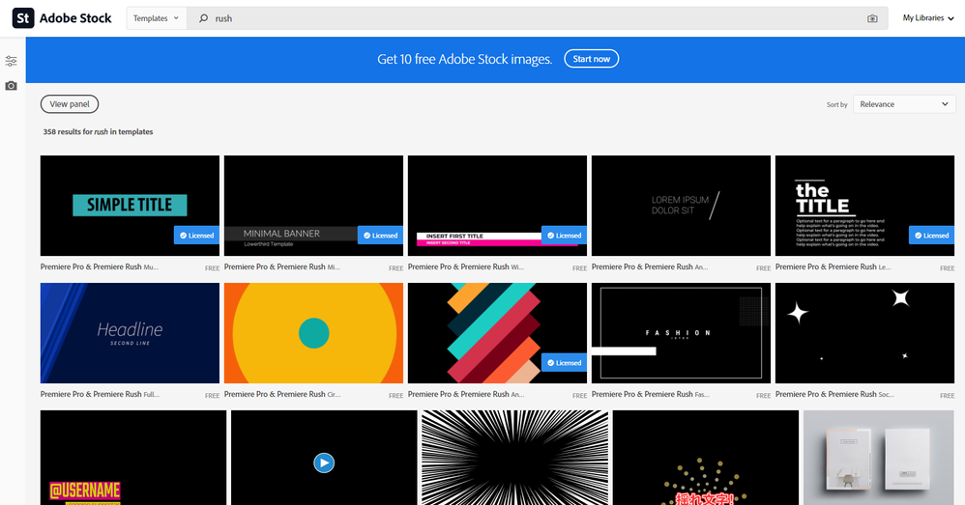
Task: Open the FASHION intro template thumbnail
Action: [x=682, y=333]
